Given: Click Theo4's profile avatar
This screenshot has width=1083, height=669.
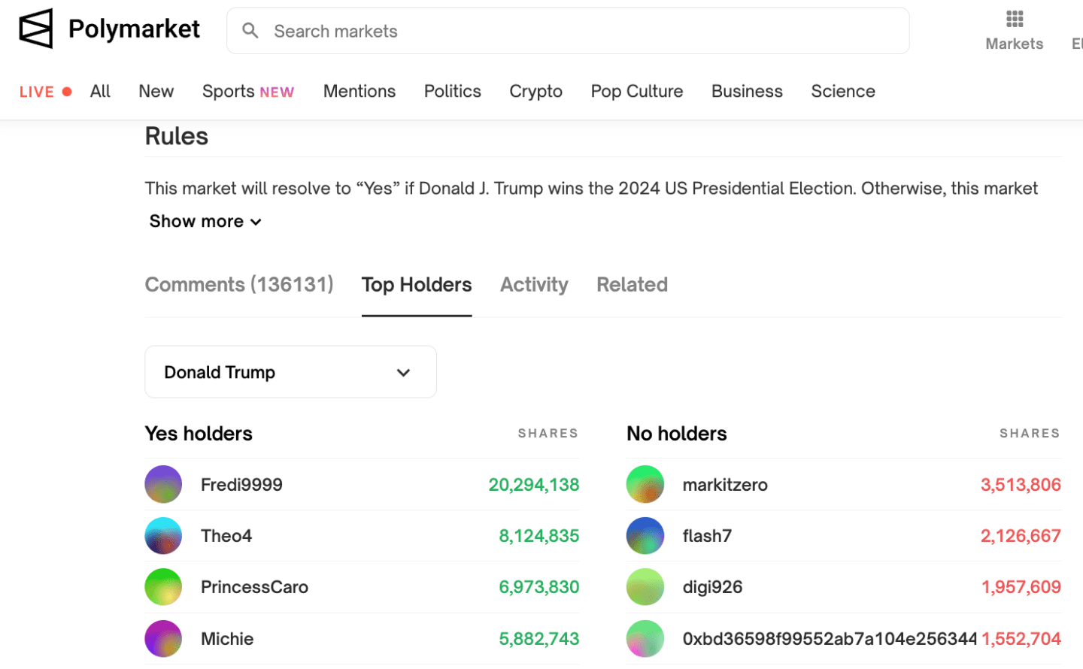Looking at the screenshot, I should 163,536.
